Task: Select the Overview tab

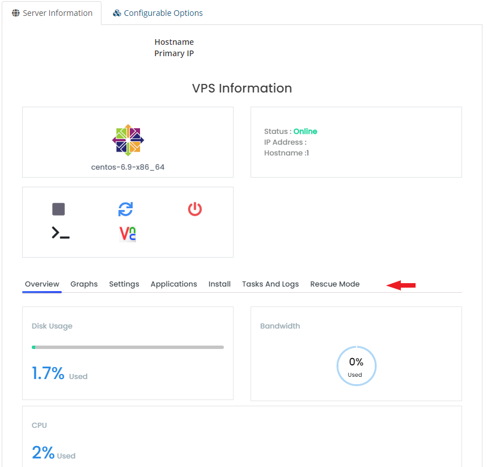Action: point(42,284)
